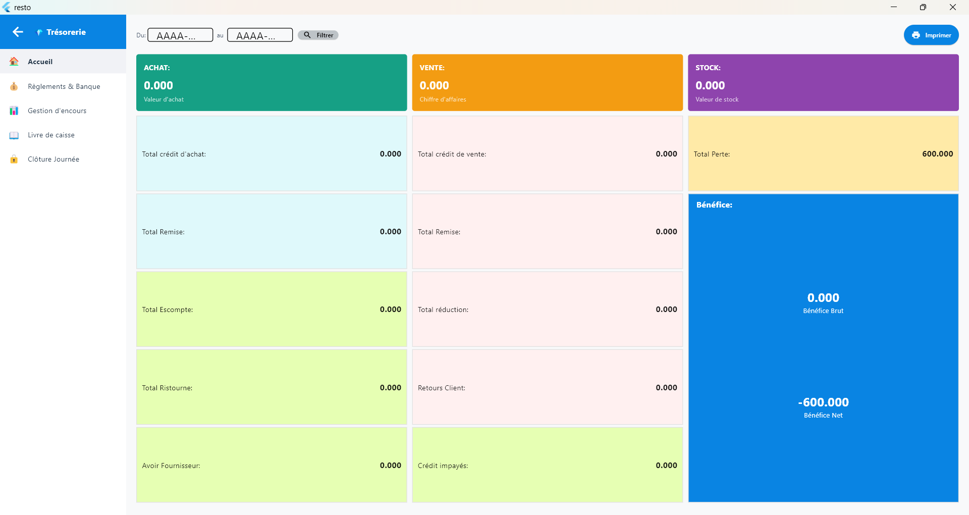Select the STOCK summary card
Image resolution: width=969 pixels, height=515 pixels.
pos(823,82)
